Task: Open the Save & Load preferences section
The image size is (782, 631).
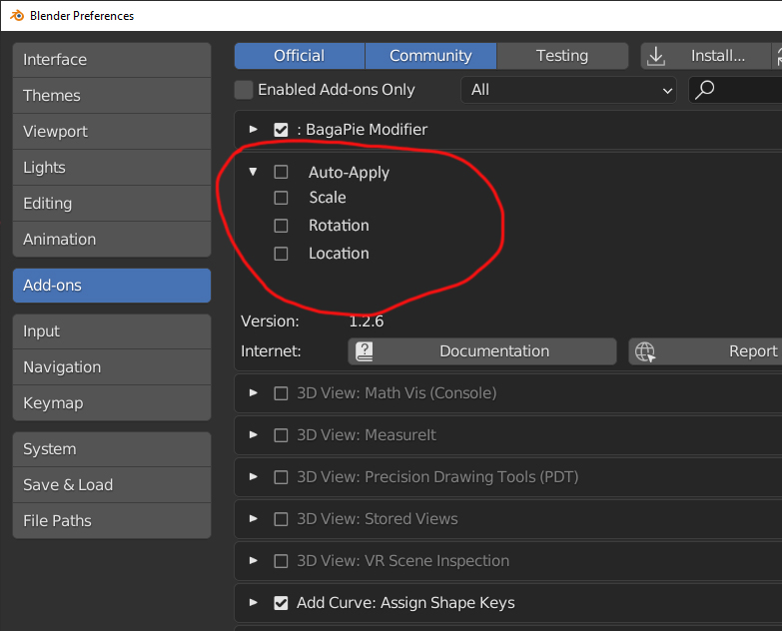Action: point(112,485)
